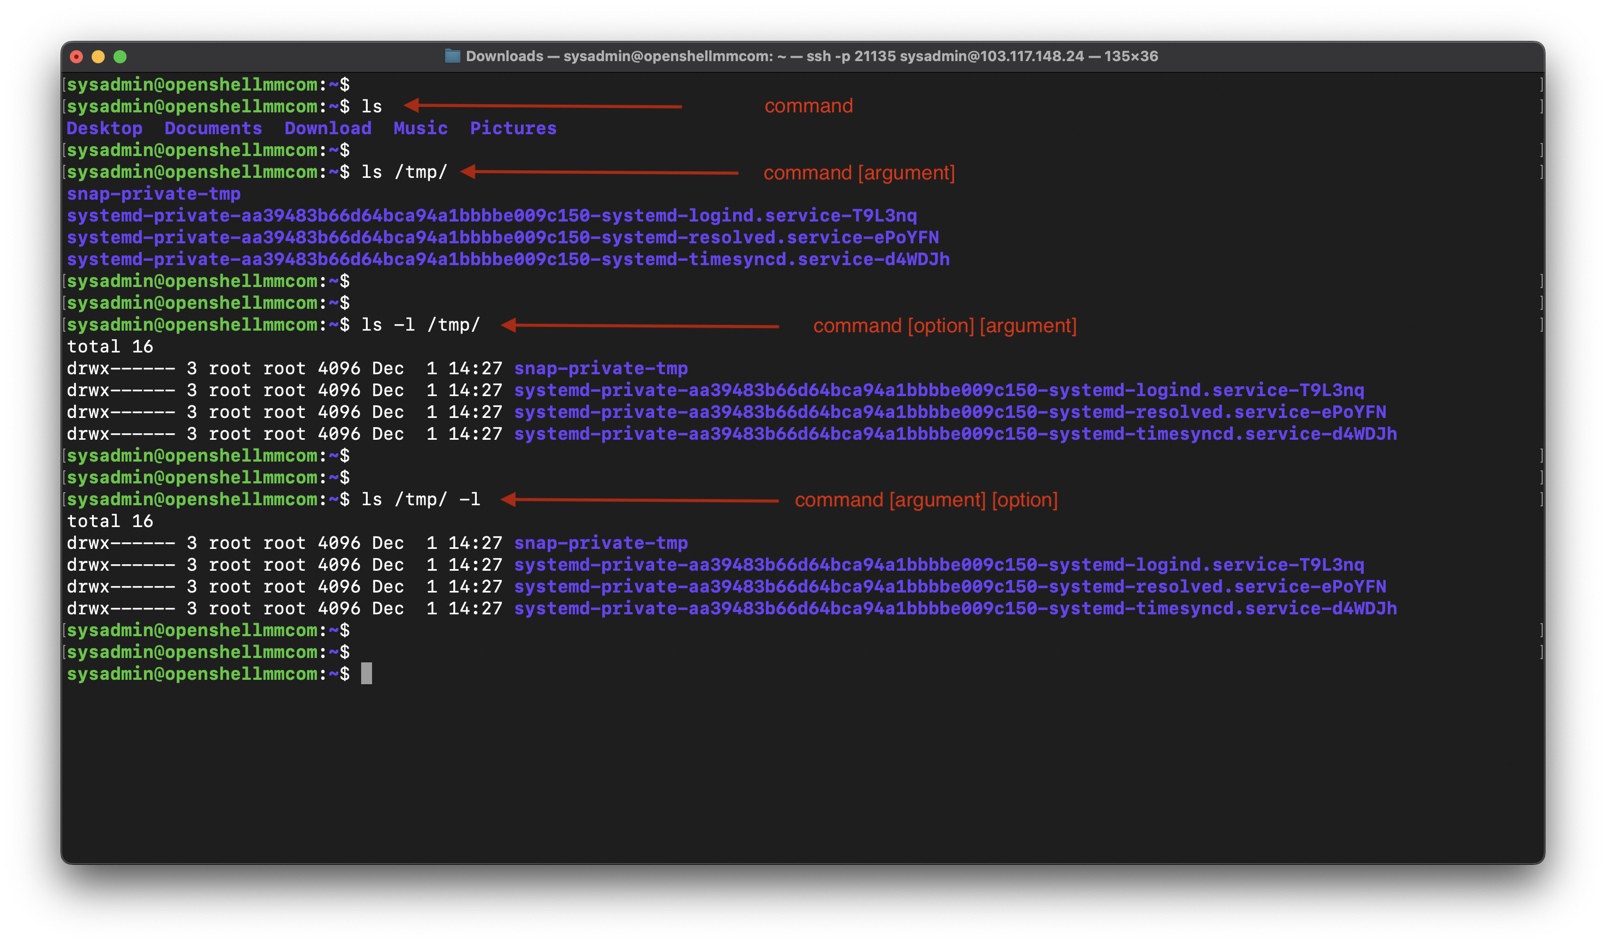The image size is (1606, 945).
Task: Click the 'ls -l /tmp/' command text
Action: pos(420,325)
